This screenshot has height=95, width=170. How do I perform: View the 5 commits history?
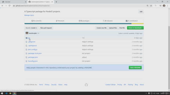pyautogui.click(x=36, y=21)
